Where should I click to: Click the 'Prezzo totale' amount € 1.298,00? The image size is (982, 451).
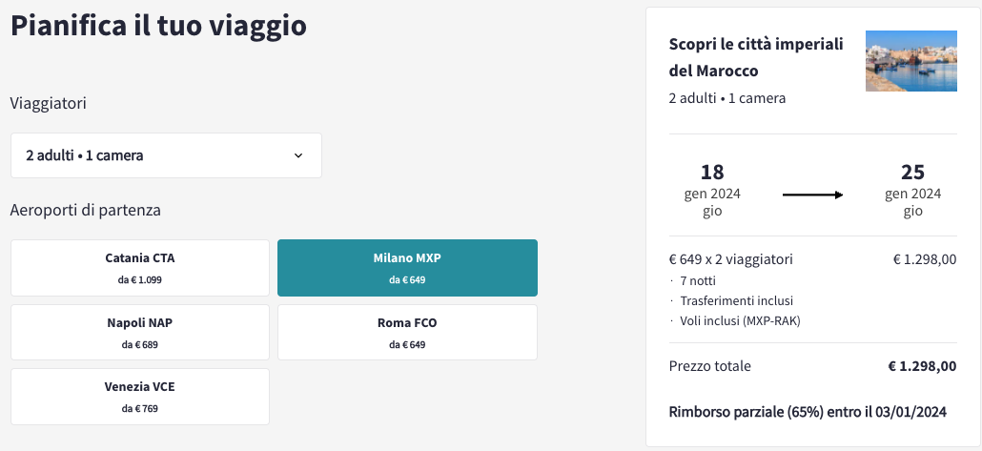(x=922, y=366)
